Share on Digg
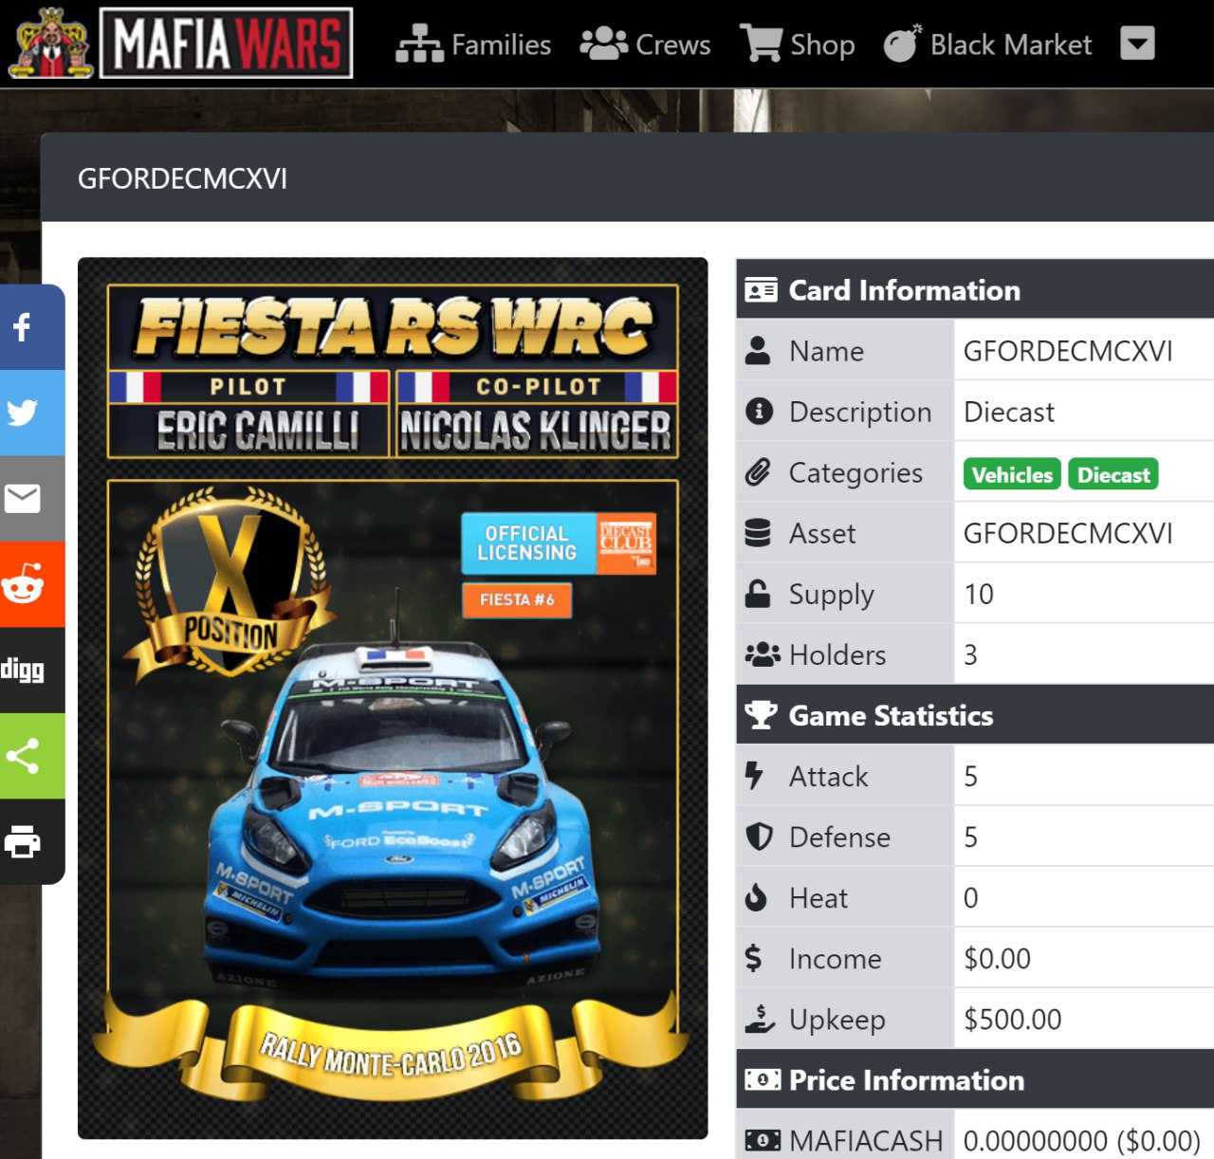The width and height of the screenshot is (1214, 1159). pos(32,670)
